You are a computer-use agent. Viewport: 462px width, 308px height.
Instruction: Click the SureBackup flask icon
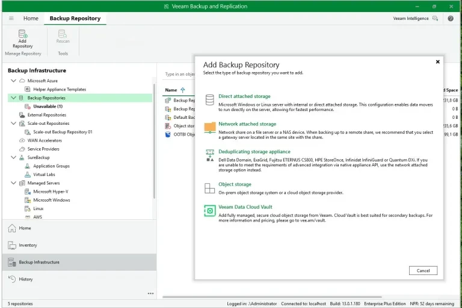[22, 157]
